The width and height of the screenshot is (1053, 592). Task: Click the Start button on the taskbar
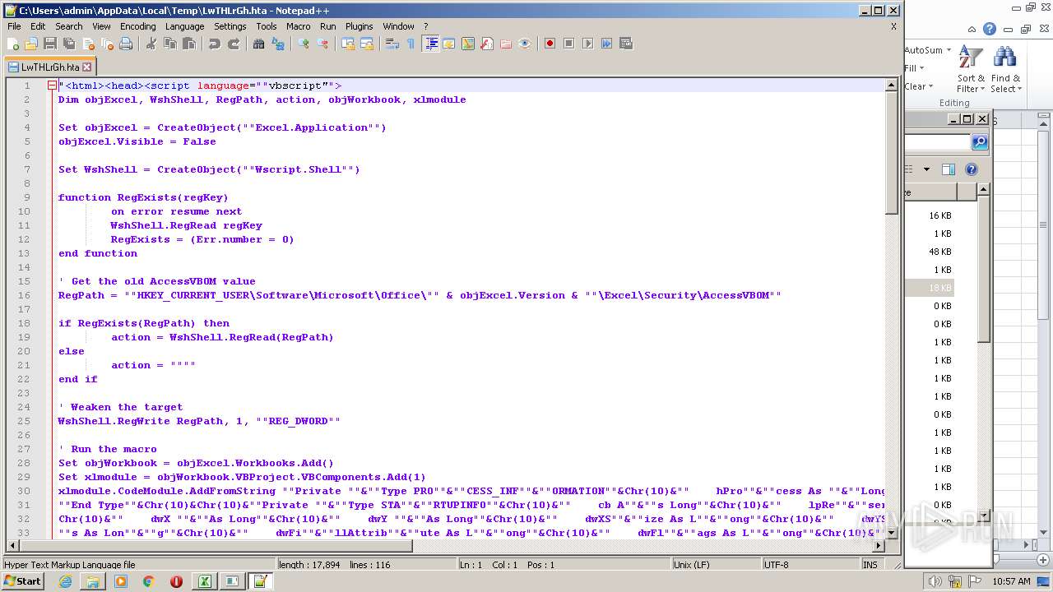point(23,581)
